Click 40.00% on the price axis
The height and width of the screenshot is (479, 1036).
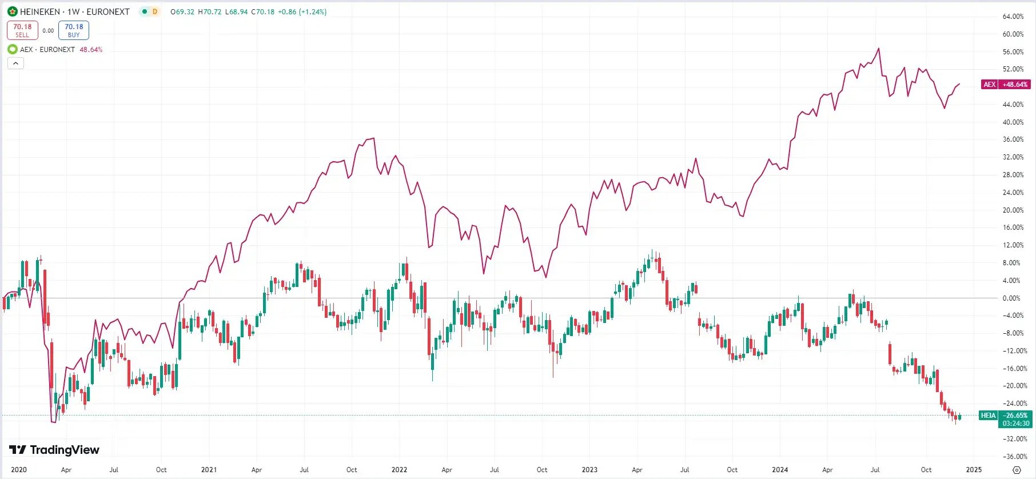click(1013, 122)
